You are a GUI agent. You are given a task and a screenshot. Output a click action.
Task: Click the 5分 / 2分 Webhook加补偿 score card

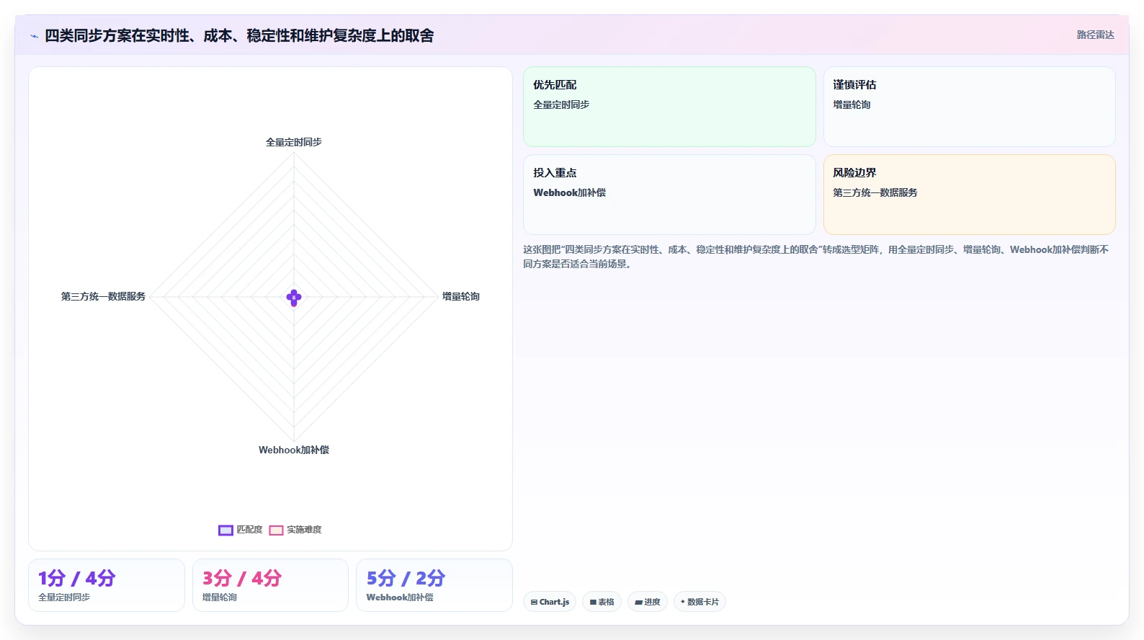point(434,585)
